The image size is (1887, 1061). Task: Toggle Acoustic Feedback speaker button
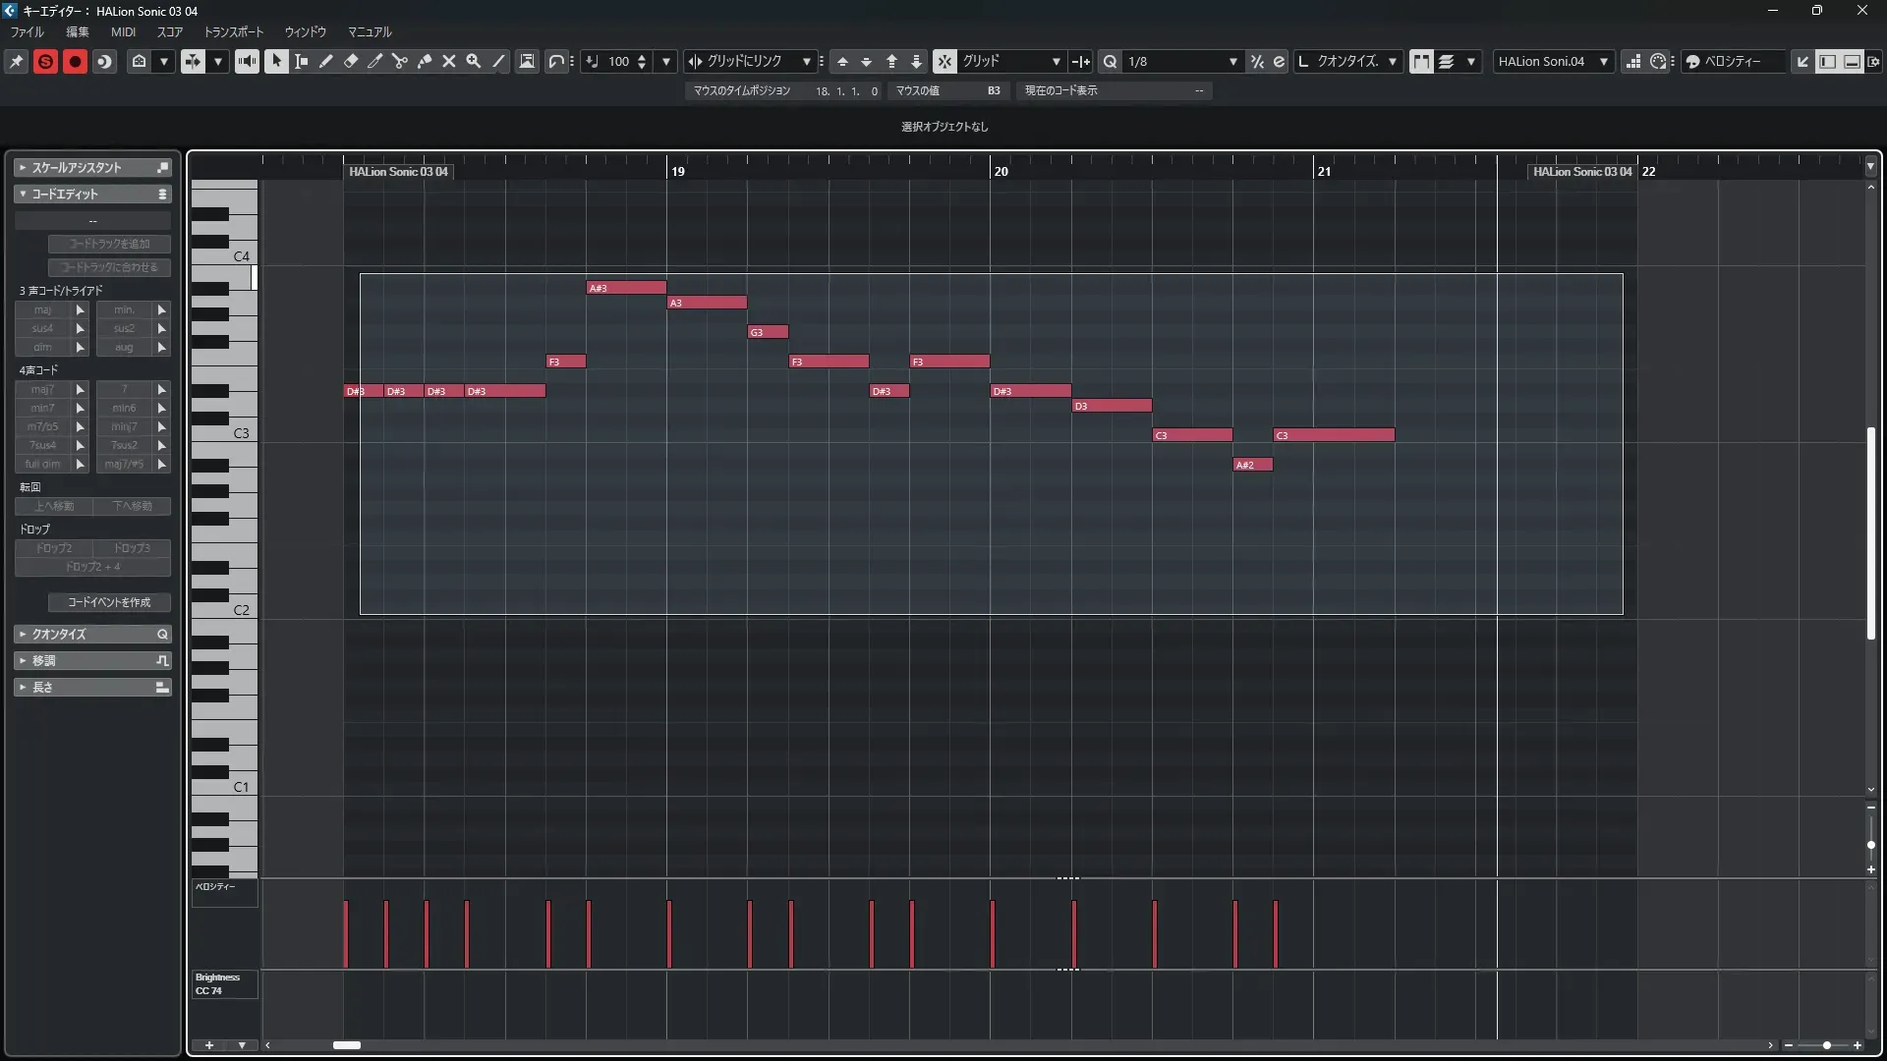(247, 61)
